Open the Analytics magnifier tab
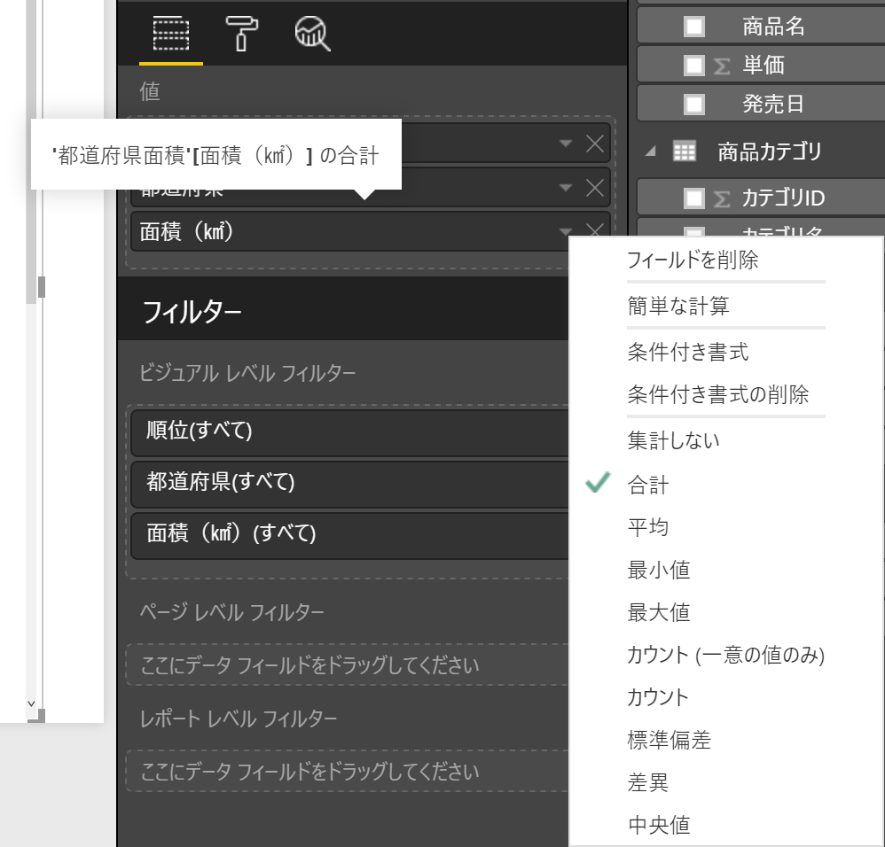 tap(312, 34)
